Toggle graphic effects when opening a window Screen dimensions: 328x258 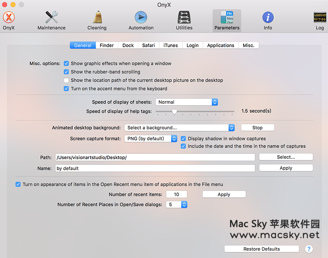pos(66,64)
